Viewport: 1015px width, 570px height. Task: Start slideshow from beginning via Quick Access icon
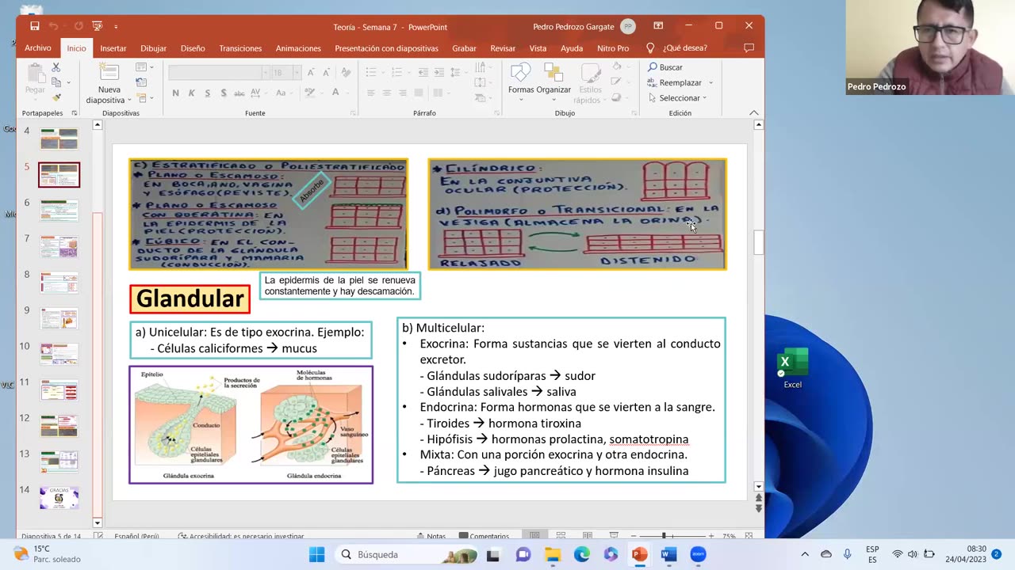pos(97,26)
